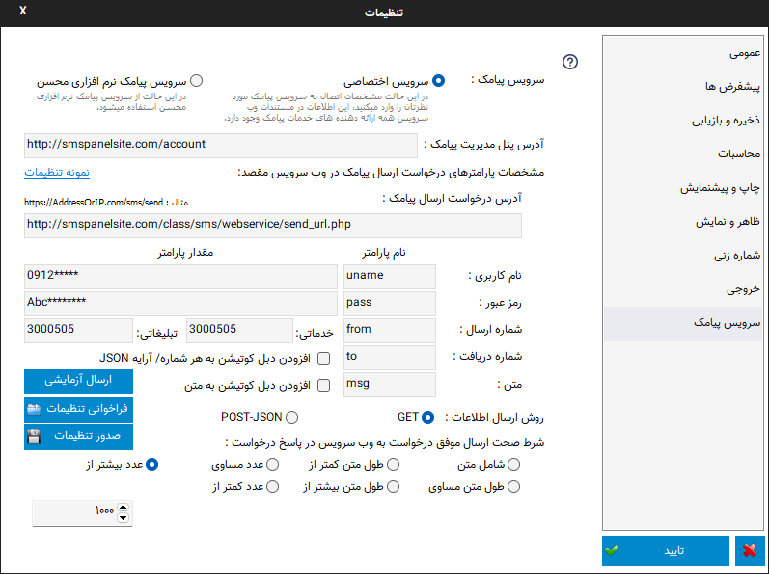Click example text https://AddressOrIP.com/sms/send

point(94,203)
